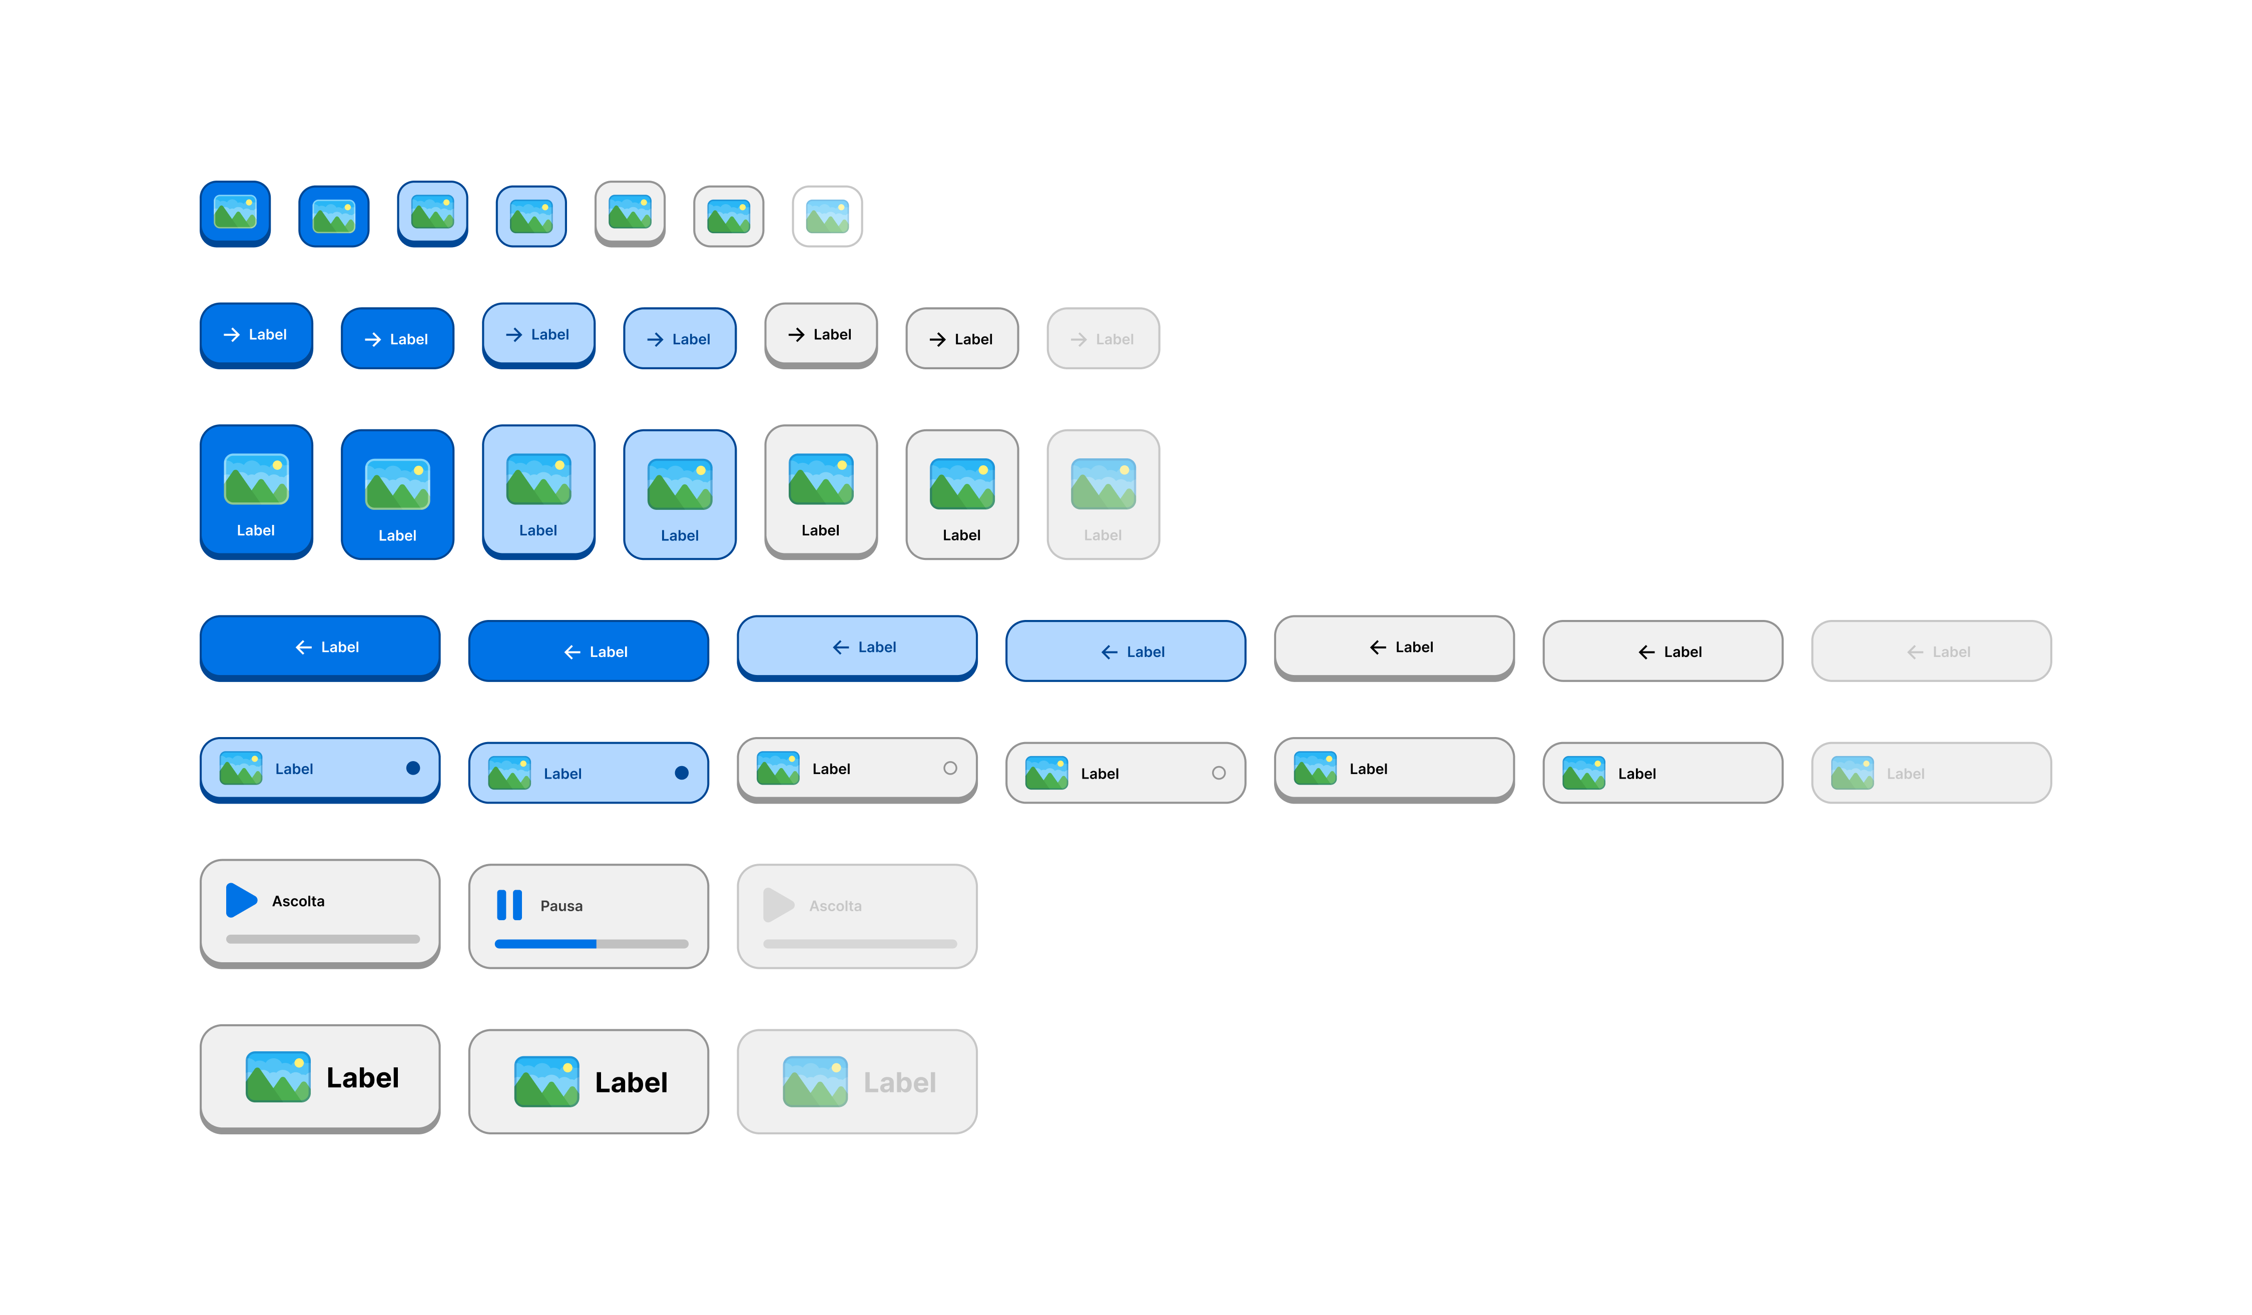Click the dark blue Label button with right arrow
2252x1315 pixels.
coord(256,335)
